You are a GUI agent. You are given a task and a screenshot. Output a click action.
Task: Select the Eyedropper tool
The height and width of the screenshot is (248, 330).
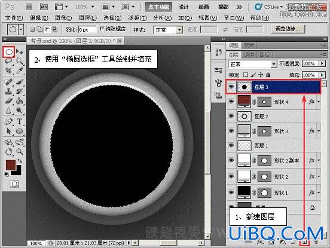20,71
